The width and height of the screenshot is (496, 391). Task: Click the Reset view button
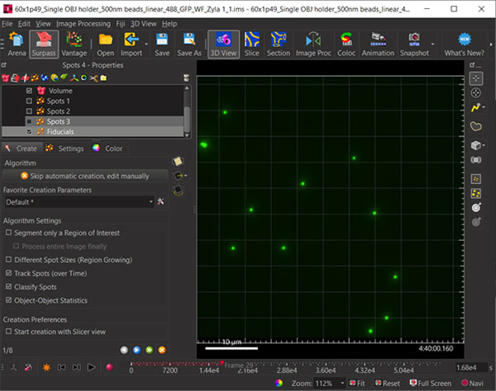point(387,384)
